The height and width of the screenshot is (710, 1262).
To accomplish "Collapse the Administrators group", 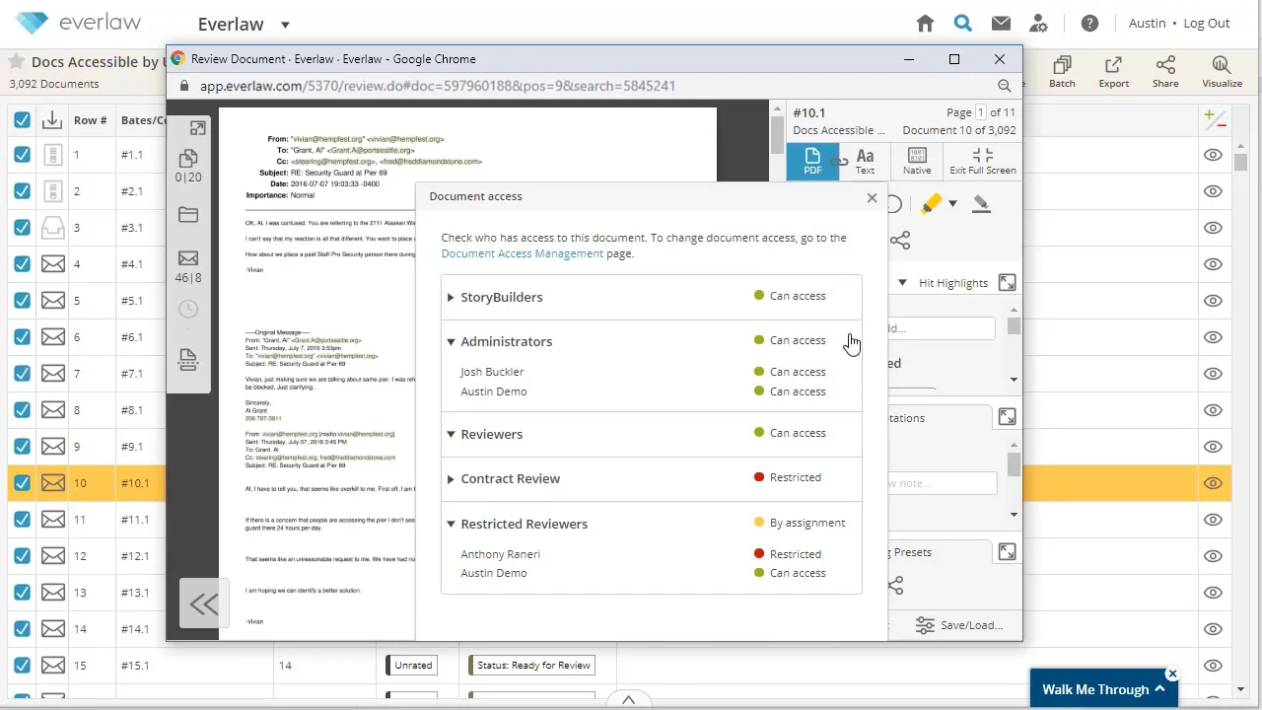I will tap(451, 341).
